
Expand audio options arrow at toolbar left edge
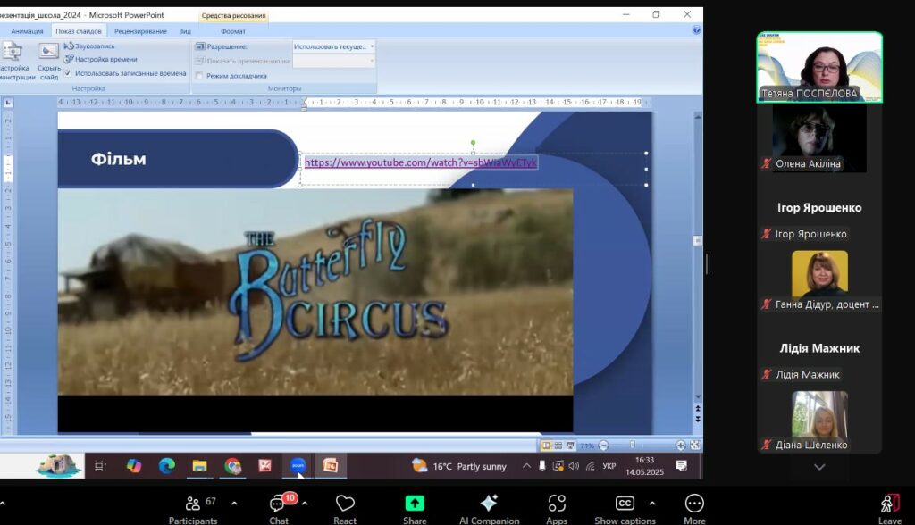click(x=3, y=503)
